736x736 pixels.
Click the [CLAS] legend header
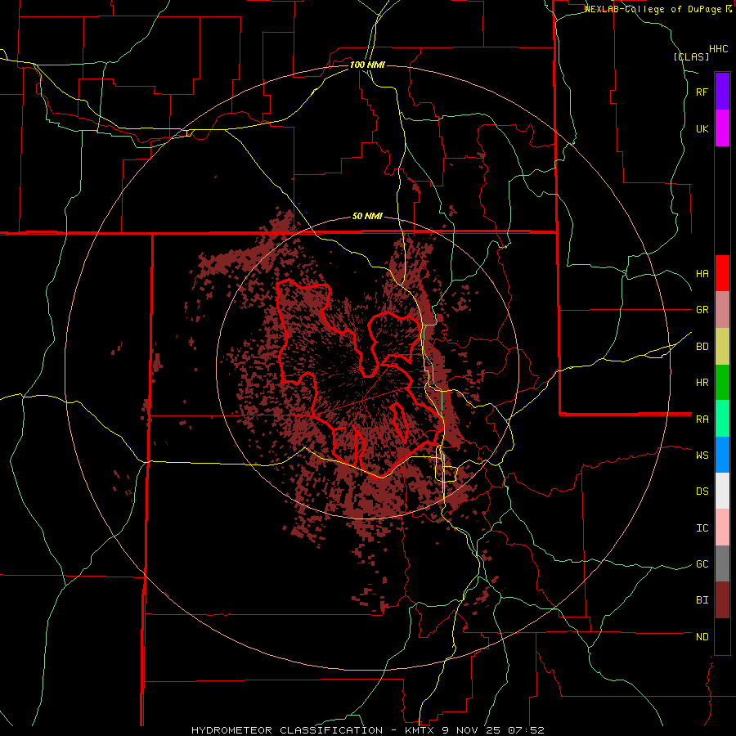[691, 56]
